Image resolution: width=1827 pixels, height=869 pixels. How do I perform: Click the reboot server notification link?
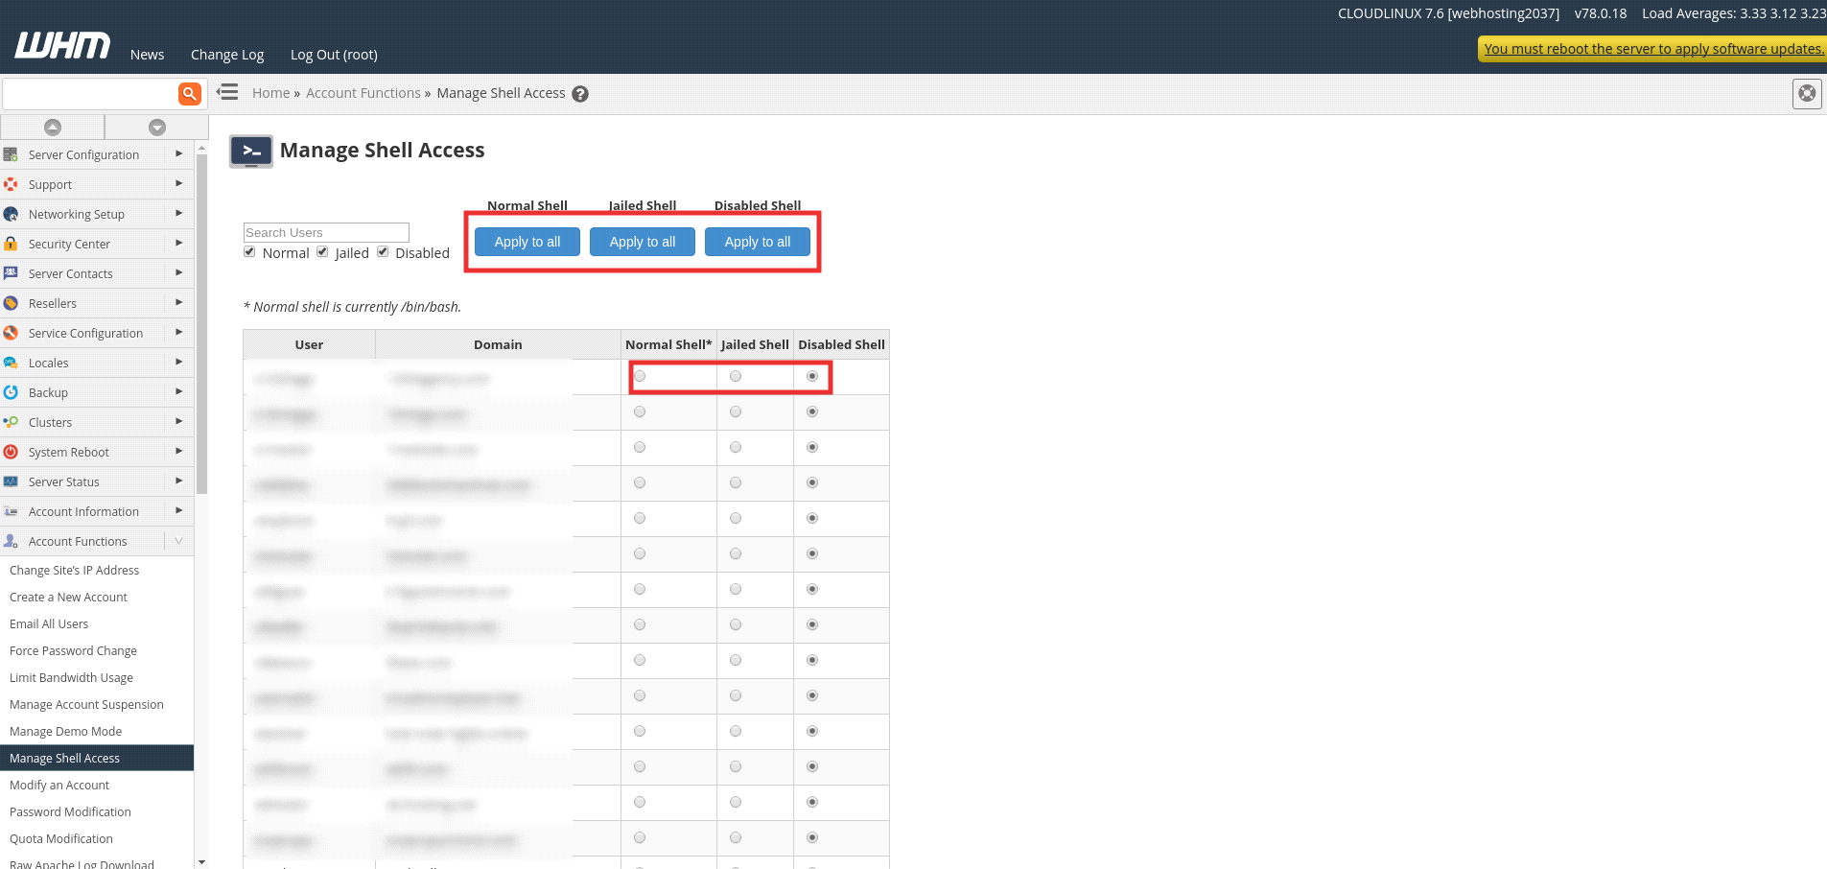click(1653, 49)
